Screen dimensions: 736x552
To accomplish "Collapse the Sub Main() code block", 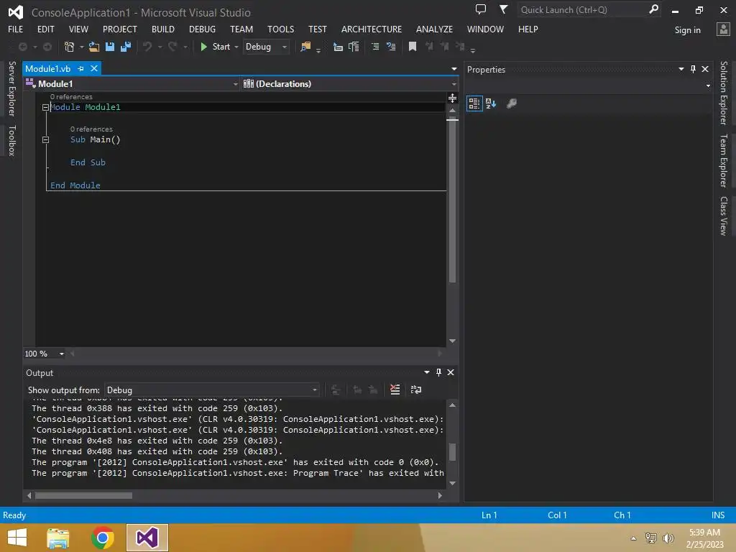I will (x=45, y=140).
